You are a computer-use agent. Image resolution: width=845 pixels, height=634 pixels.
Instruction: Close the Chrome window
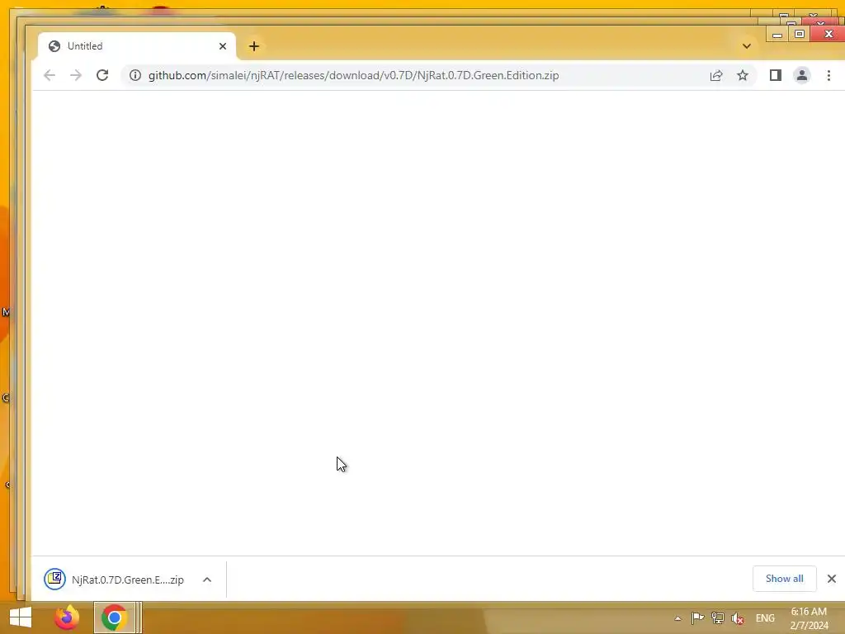(x=828, y=34)
